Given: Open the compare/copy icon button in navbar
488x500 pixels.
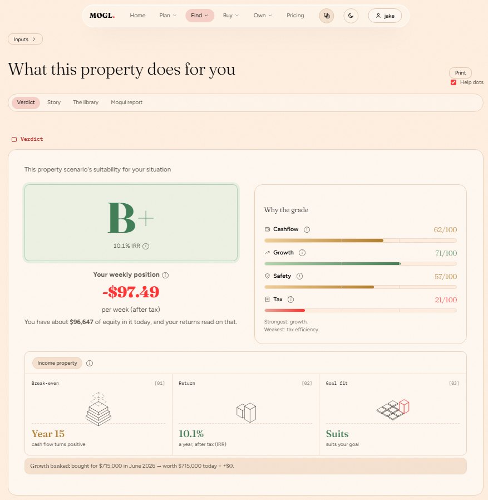Looking at the screenshot, I should click(327, 16).
